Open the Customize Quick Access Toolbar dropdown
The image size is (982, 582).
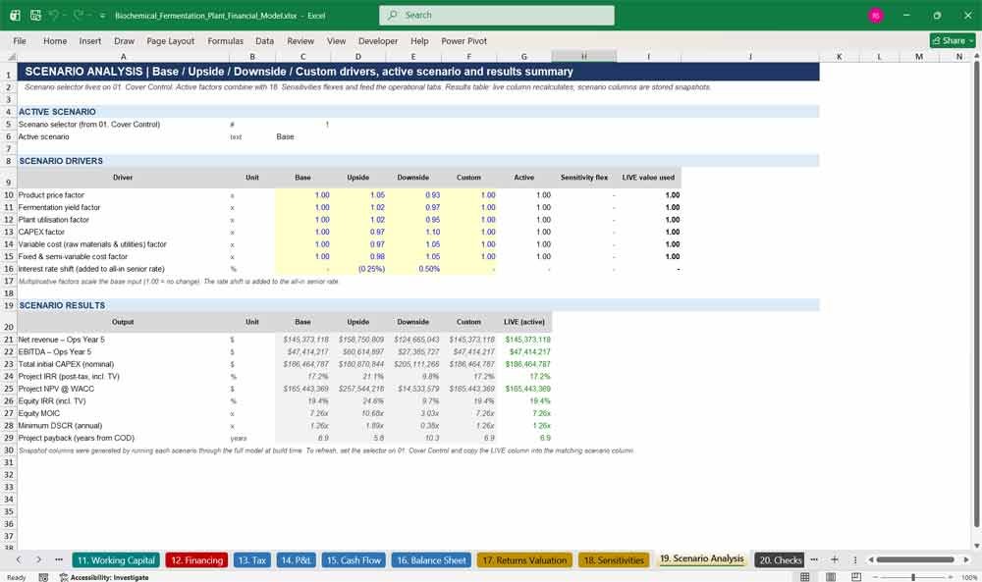click(x=102, y=16)
